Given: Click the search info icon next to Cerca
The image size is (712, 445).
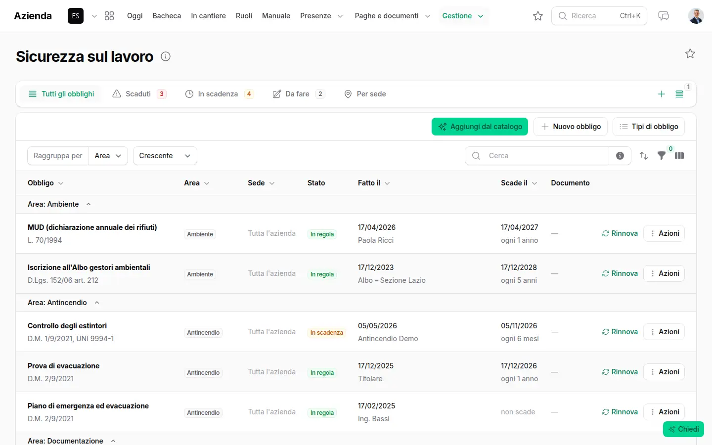Looking at the screenshot, I should click(620, 156).
